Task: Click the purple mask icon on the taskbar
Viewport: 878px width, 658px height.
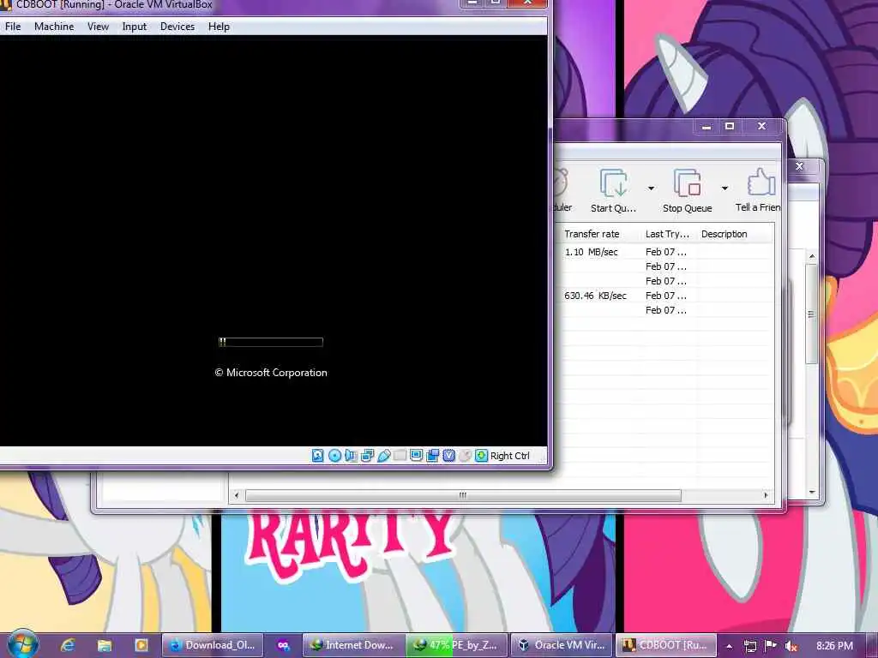Action: [x=283, y=645]
